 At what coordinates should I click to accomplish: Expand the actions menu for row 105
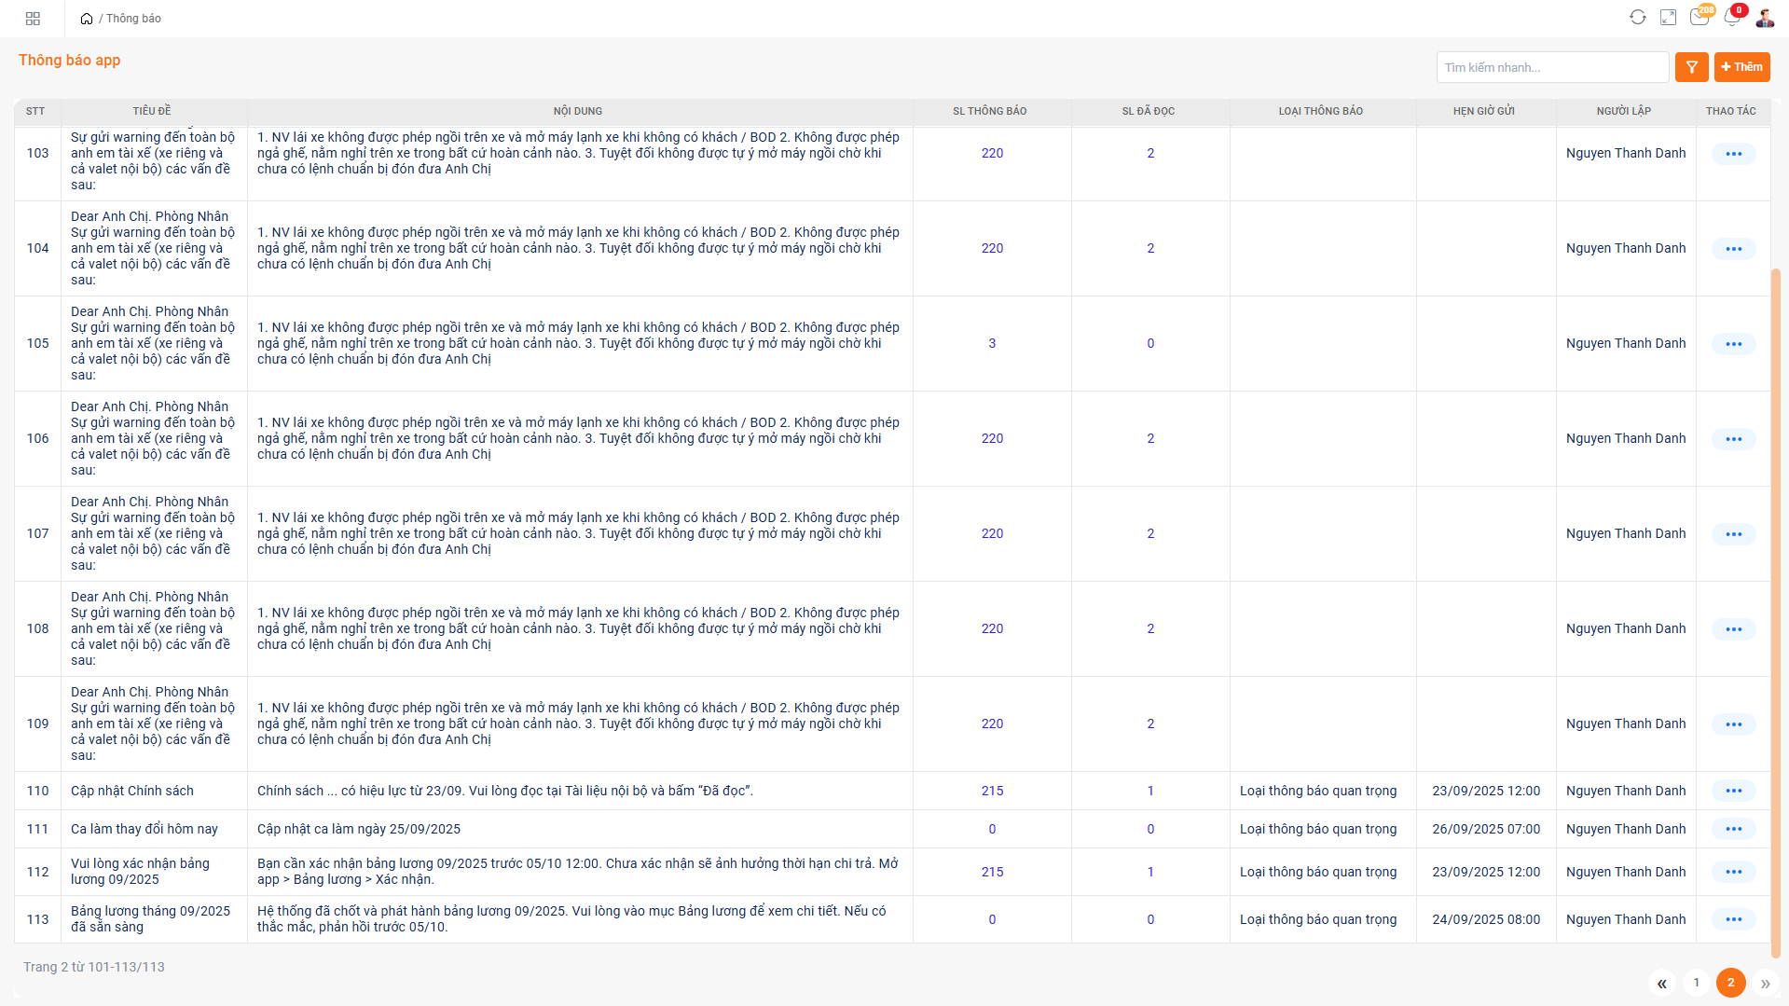pyautogui.click(x=1733, y=344)
